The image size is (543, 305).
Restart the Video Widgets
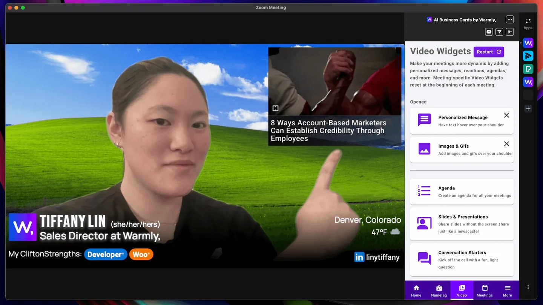click(x=489, y=52)
